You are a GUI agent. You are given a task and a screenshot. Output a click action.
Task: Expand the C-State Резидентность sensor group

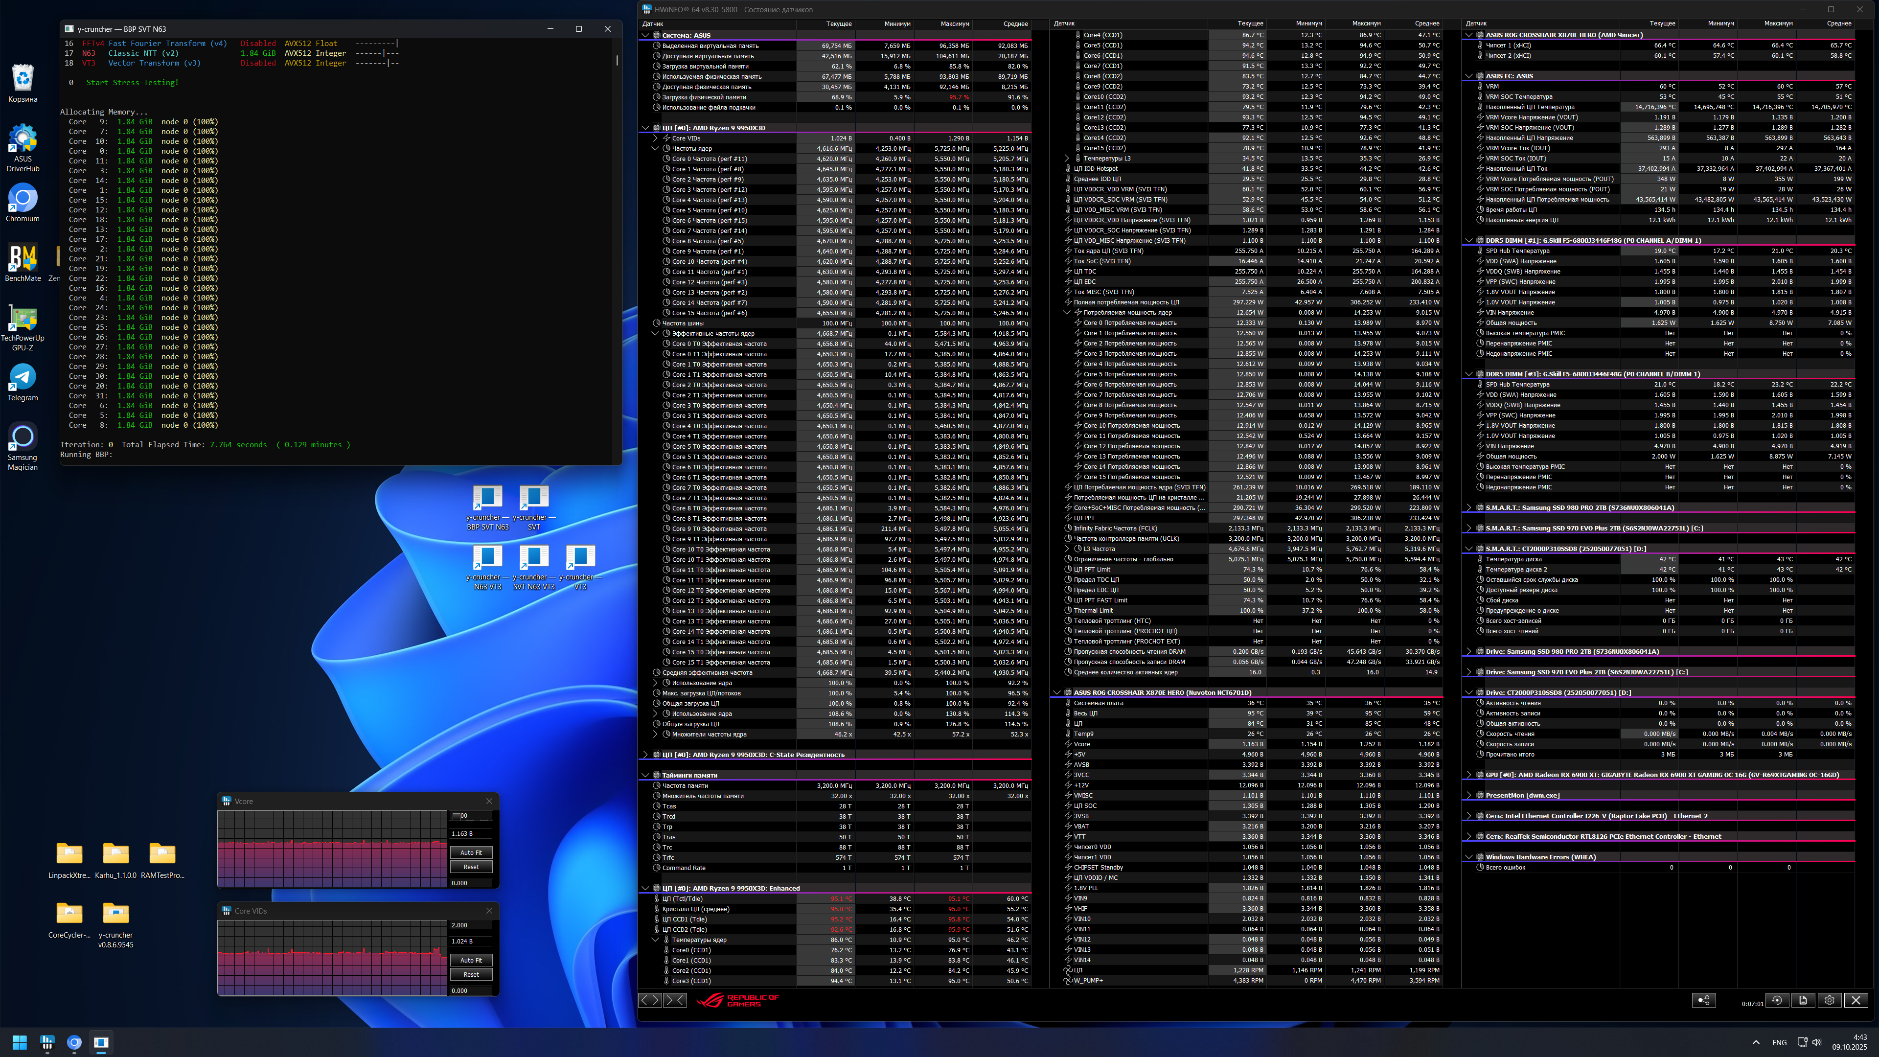645,755
